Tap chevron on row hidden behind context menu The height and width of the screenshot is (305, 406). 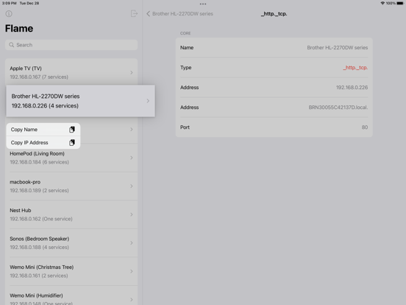point(132,130)
